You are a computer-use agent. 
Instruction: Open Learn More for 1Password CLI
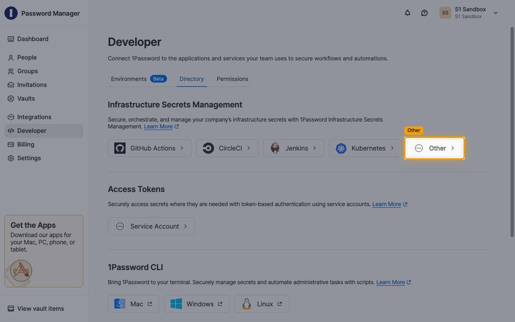point(394,282)
